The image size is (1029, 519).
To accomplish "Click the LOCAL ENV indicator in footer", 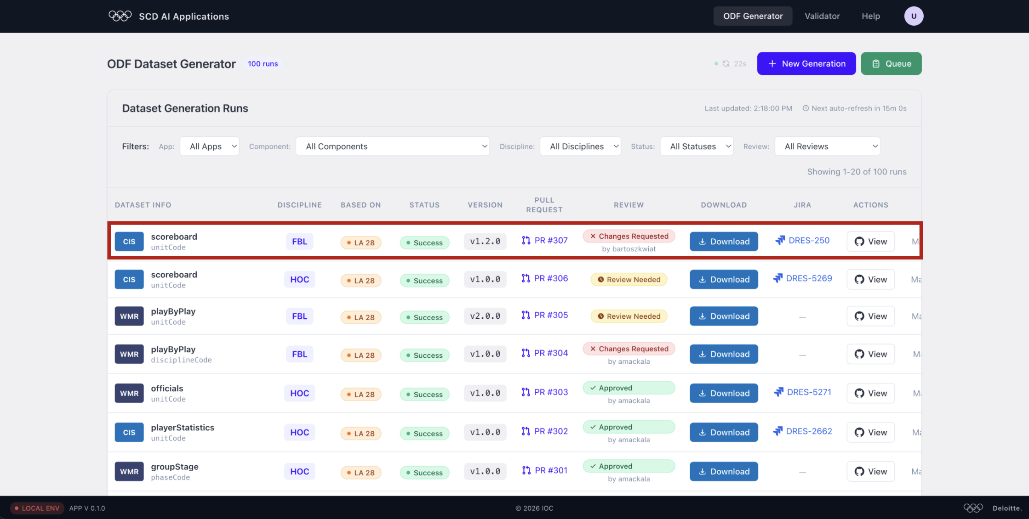I will pyautogui.click(x=37, y=508).
